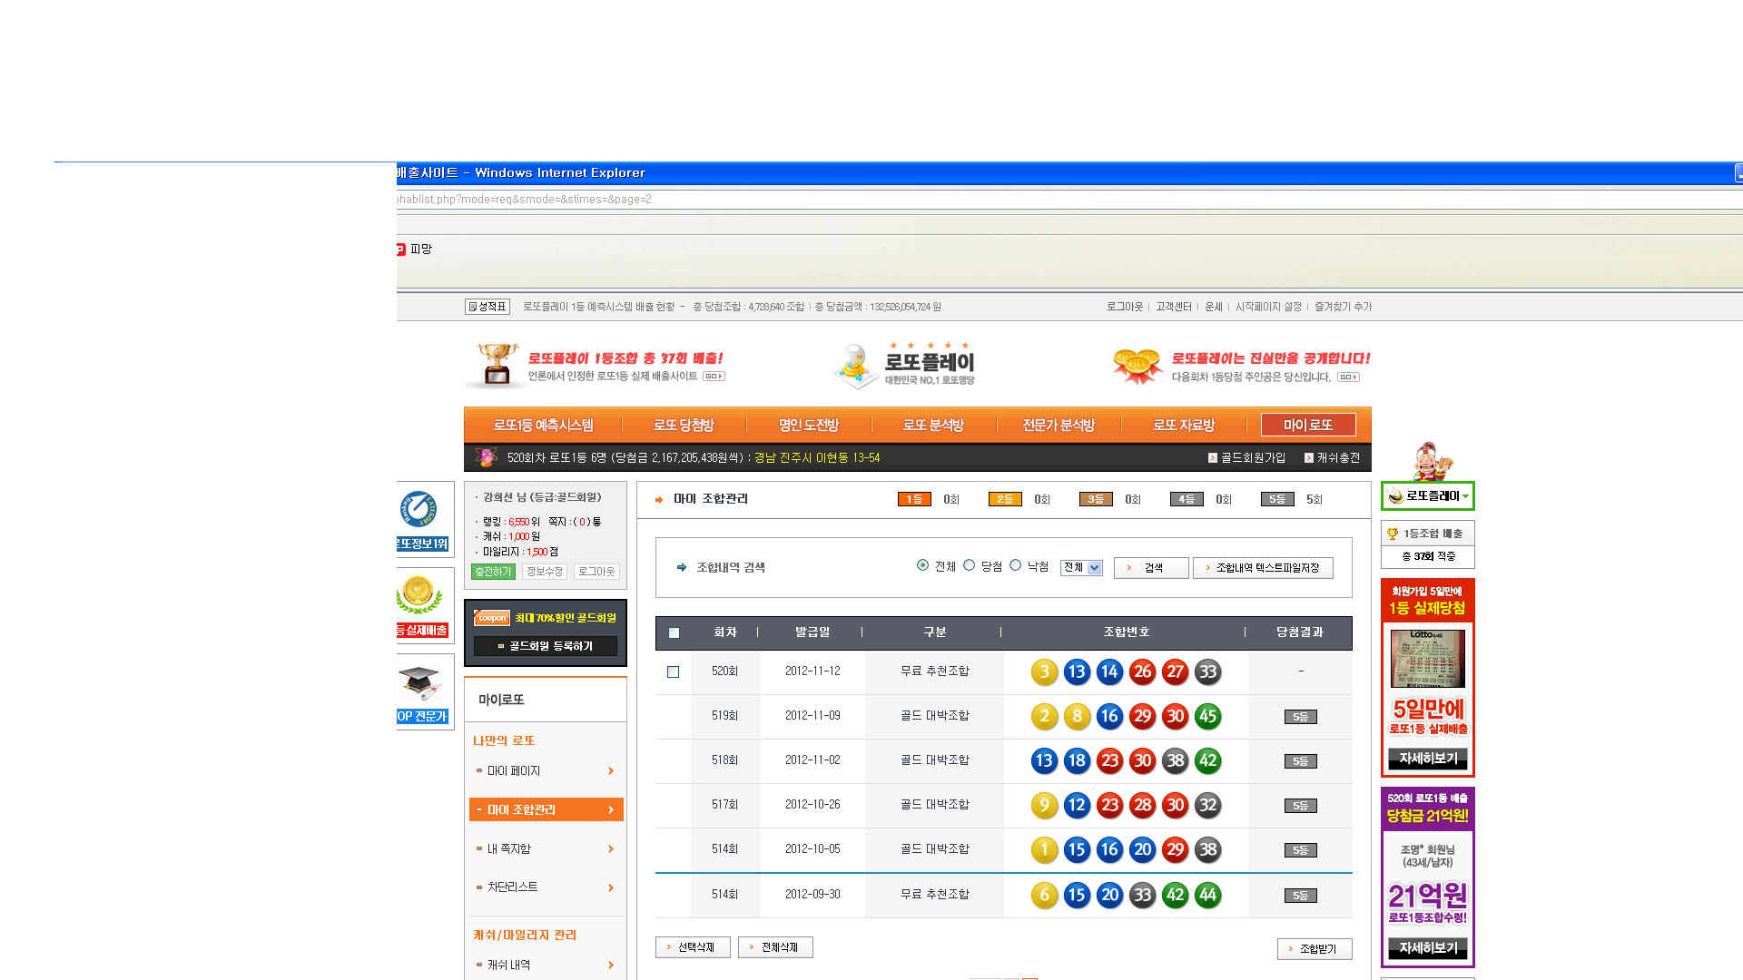Viewport: 1743px width, 980px height.
Task: Click the 자세히보기 button under 21억원 ad
Action: point(1428,948)
